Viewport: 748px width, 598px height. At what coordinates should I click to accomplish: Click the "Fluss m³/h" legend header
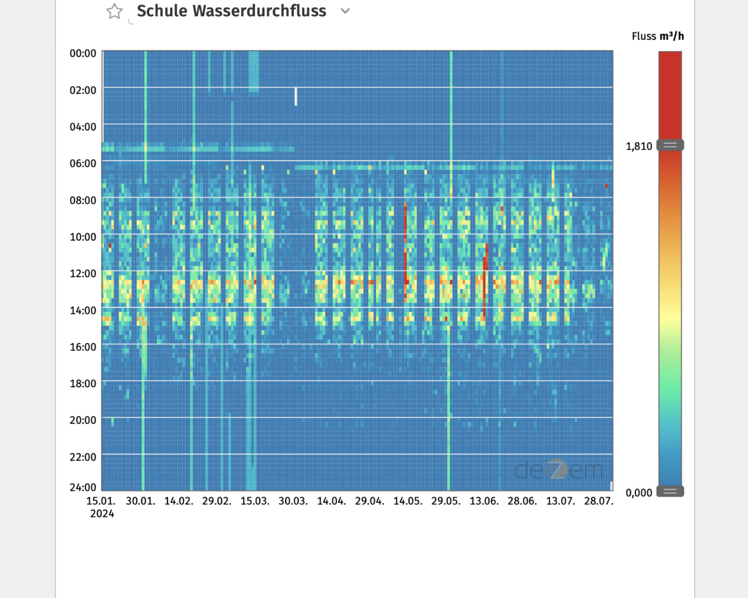(x=658, y=35)
